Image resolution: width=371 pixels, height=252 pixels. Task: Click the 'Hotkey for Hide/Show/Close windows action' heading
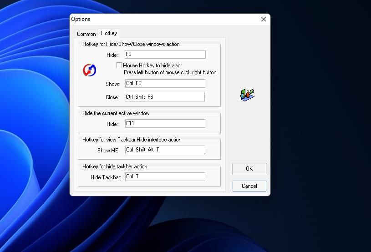tap(131, 44)
